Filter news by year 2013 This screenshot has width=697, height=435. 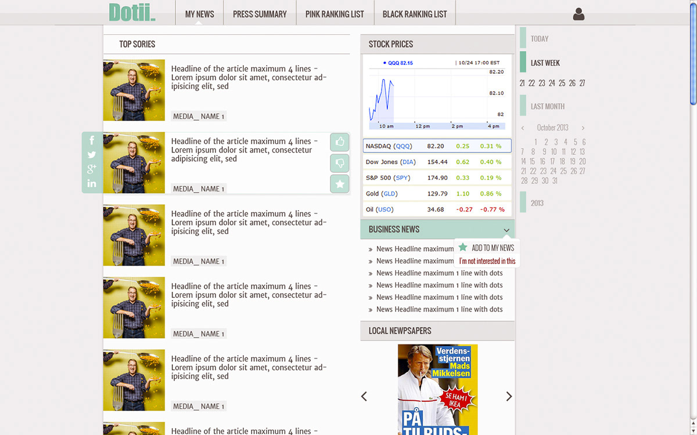pos(537,203)
